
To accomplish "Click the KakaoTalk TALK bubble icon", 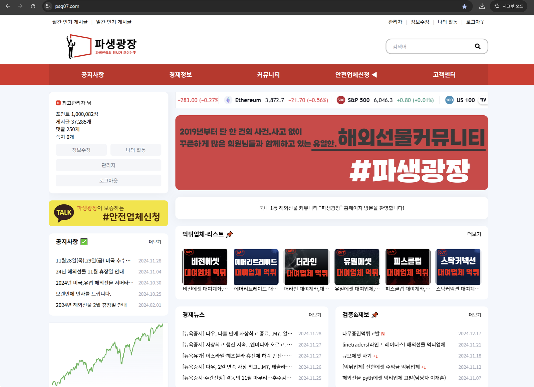I will [x=64, y=213].
